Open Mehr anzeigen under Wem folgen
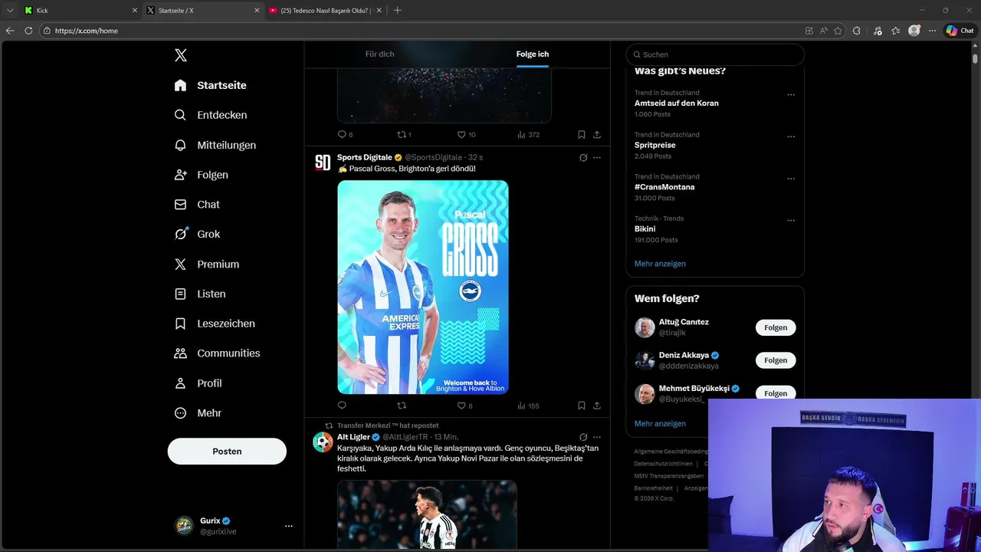This screenshot has height=552, width=981. [660, 423]
